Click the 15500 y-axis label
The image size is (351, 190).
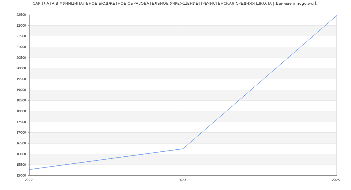[21, 165]
